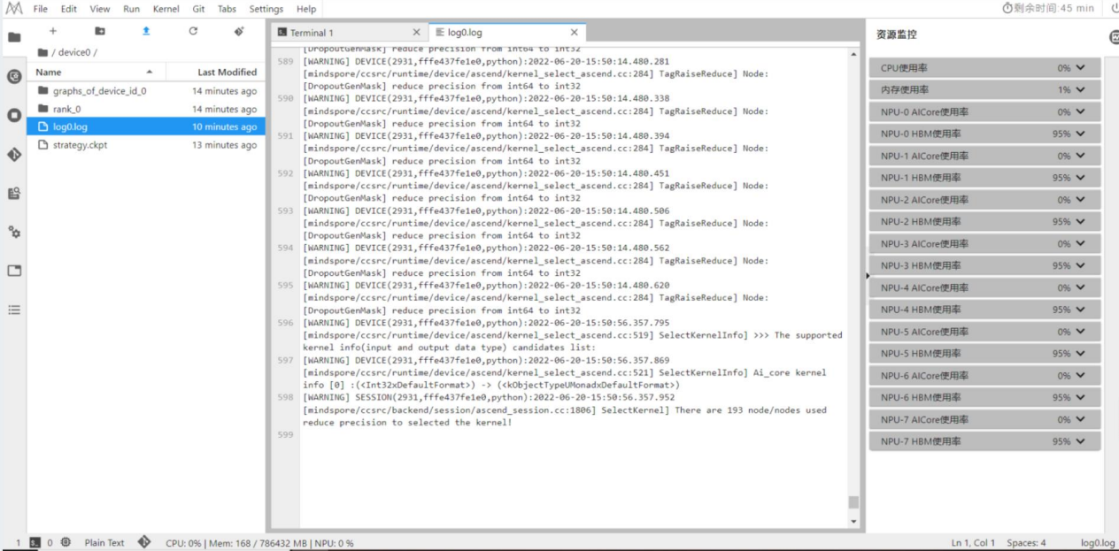Viewport: 1119px width, 551px height.
Task: Close the log0.log tab
Action: point(574,33)
